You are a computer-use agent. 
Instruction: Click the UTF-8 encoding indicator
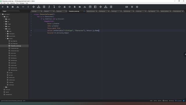155,101
